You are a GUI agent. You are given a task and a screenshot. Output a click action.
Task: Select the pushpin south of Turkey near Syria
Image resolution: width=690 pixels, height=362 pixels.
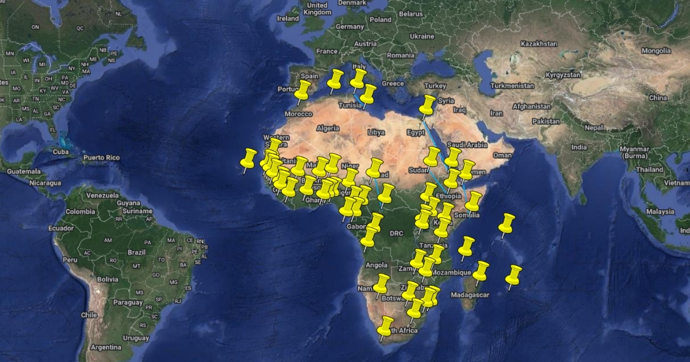pos(427,104)
